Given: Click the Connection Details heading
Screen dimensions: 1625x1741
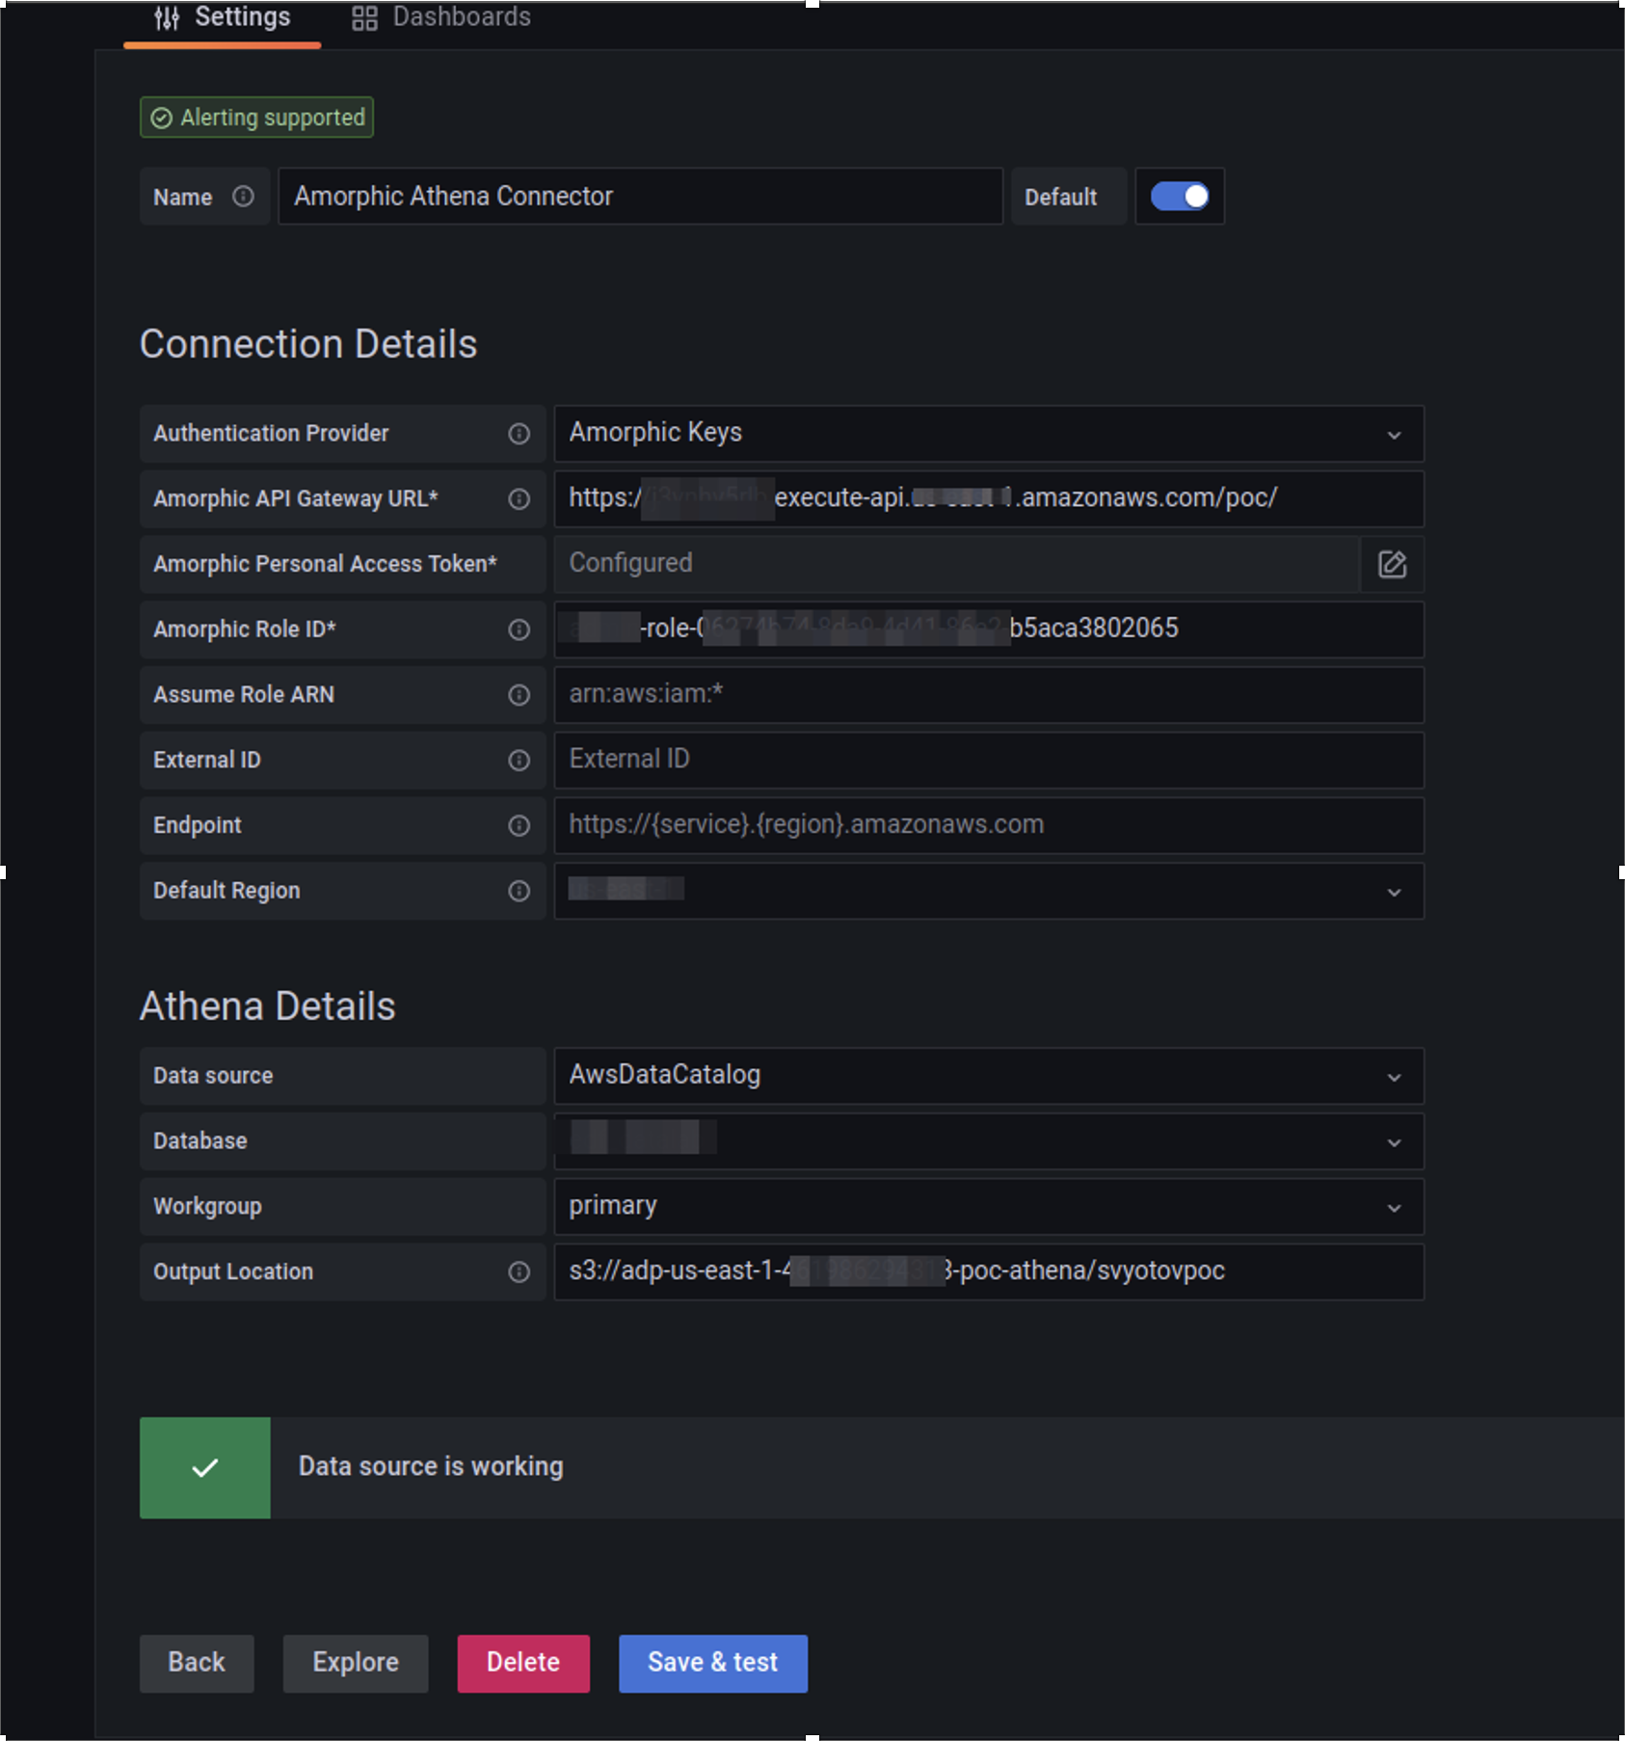Looking at the screenshot, I should pyautogui.click(x=308, y=344).
